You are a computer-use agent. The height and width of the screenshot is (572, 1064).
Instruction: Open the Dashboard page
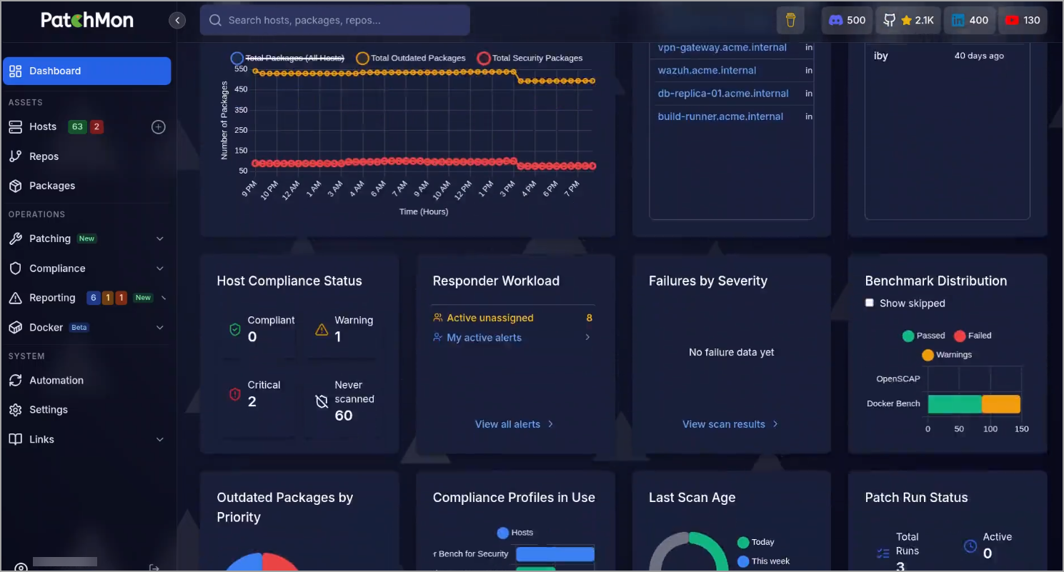tap(87, 71)
